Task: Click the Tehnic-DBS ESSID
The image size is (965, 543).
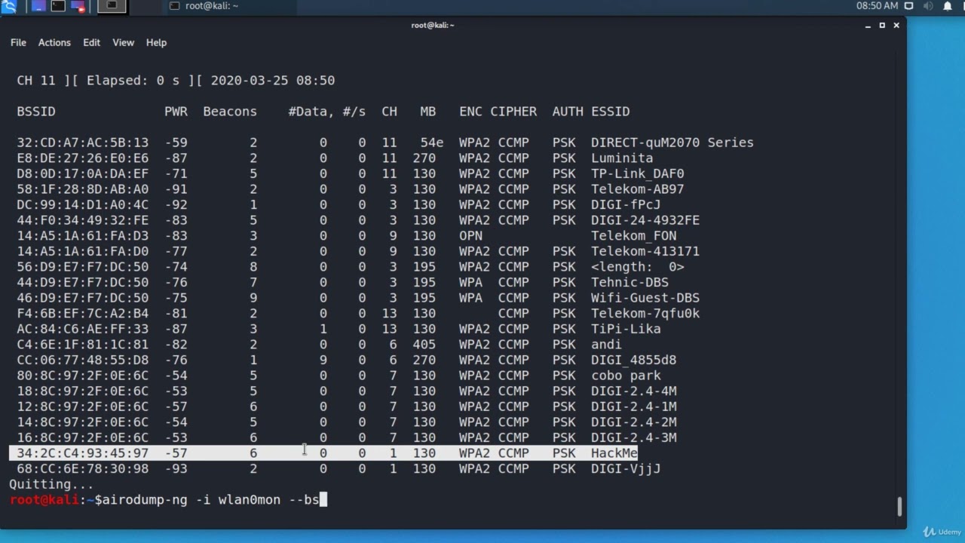Action: click(x=630, y=282)
